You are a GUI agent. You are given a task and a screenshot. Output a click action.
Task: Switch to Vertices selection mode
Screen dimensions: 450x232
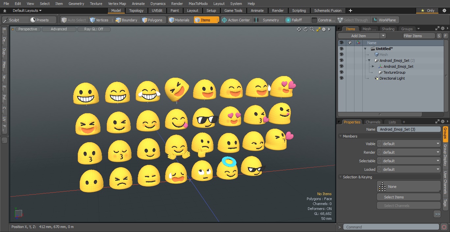click(101, 20)
